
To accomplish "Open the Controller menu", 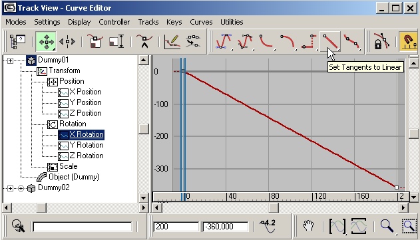I will coord(114,22).
